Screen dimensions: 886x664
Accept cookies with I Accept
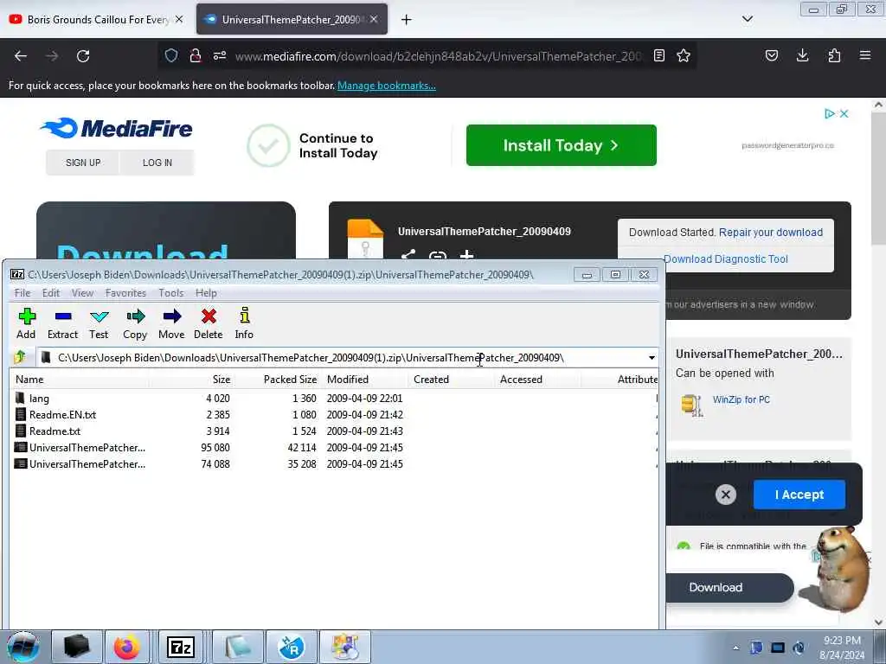click(x=799, y=495)
